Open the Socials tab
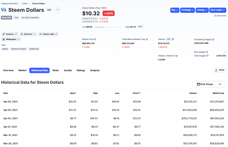 coord(68,70)
